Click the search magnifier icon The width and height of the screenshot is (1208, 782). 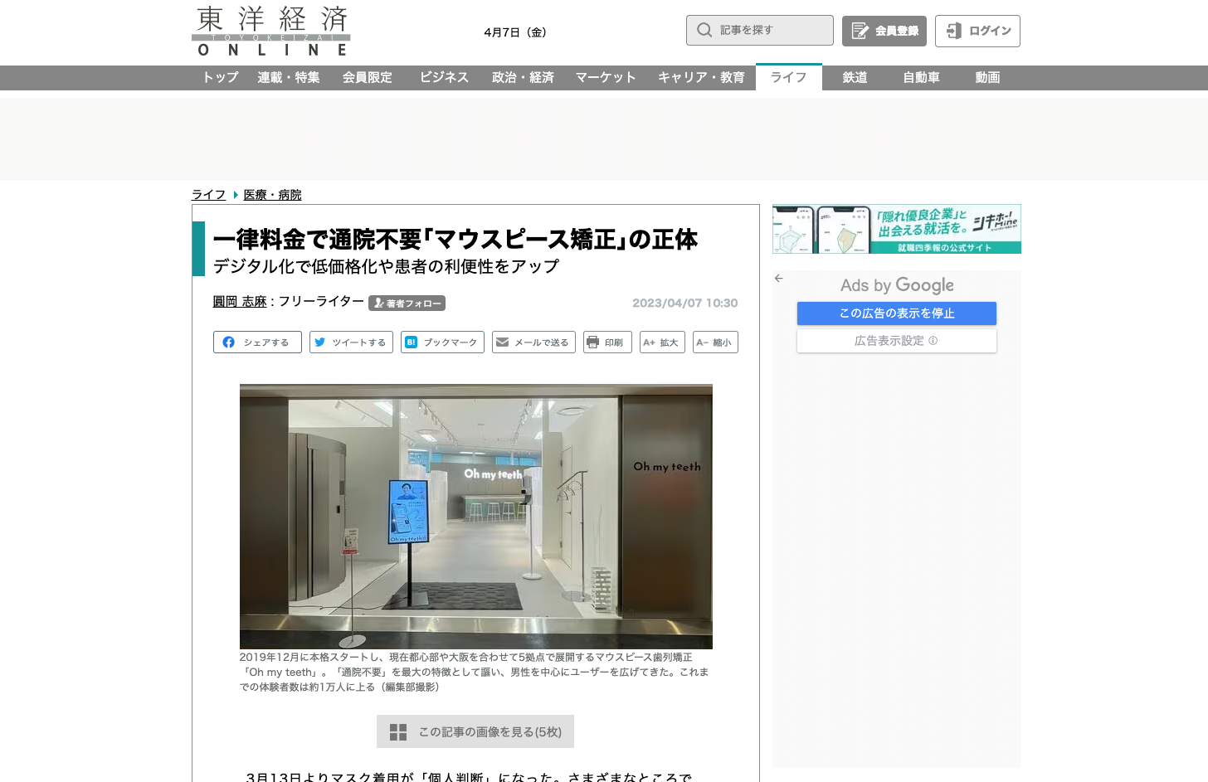[704, 30]
